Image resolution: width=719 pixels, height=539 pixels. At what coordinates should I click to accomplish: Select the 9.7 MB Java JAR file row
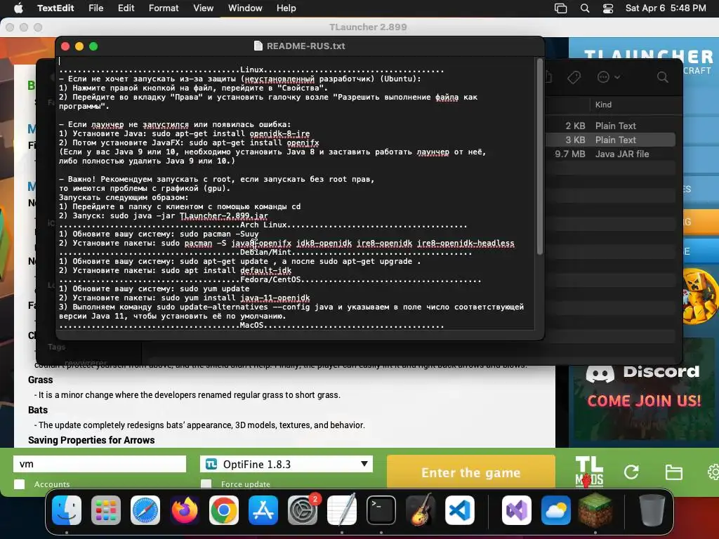[610, 154]
